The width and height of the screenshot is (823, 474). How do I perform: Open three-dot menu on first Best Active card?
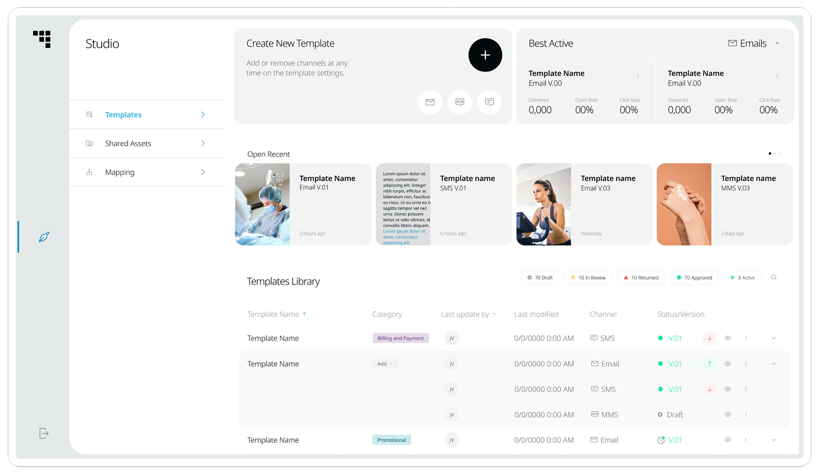[x=637, y=76]
